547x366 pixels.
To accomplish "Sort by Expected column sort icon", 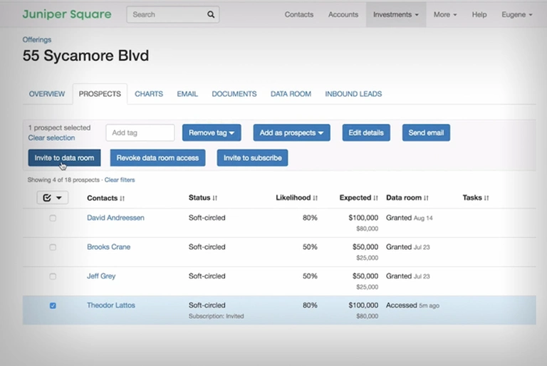I will (x=377, y=198).
